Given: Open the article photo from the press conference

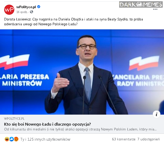Looking at the screenshot, I should click(x=82, y=72).
